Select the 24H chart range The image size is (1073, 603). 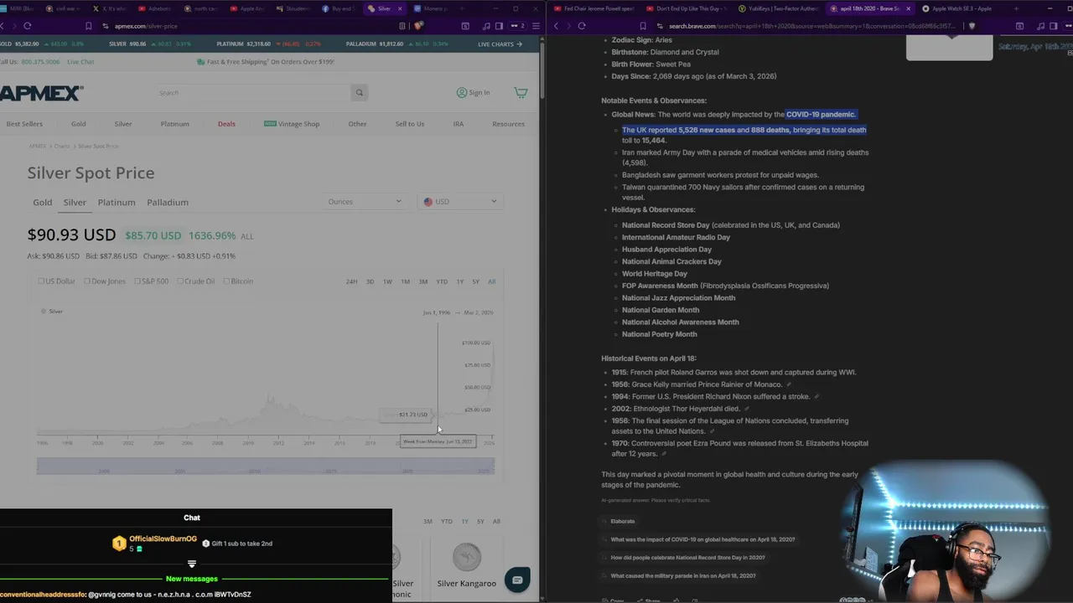tap(351, 281)
